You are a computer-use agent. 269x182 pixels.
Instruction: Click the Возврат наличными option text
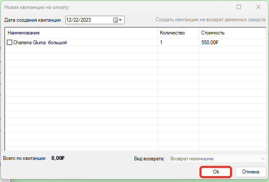pos(192,159)
